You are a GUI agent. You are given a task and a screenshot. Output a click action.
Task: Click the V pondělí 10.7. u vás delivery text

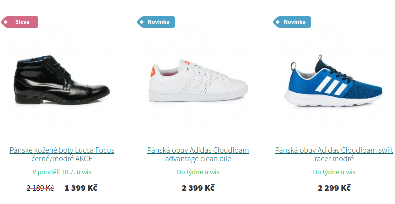tap(62, 172)
